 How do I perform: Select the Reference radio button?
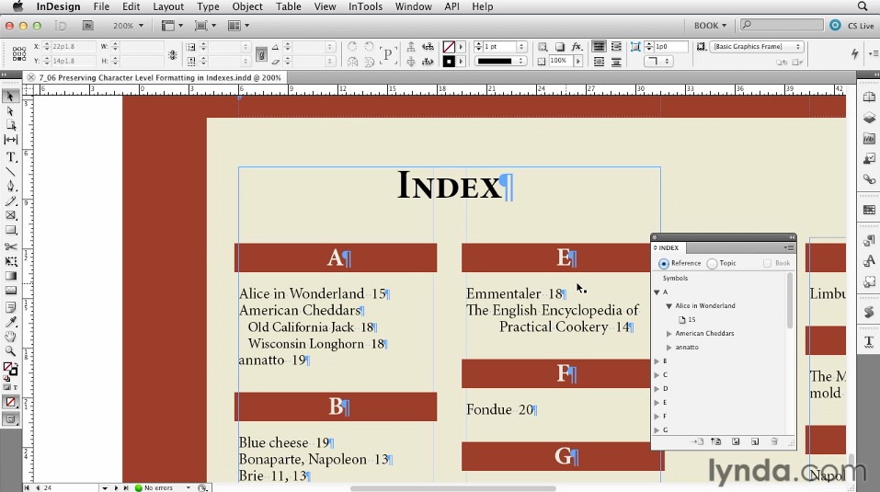click(664, 263)
